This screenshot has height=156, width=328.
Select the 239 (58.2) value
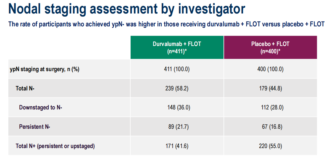177,88
